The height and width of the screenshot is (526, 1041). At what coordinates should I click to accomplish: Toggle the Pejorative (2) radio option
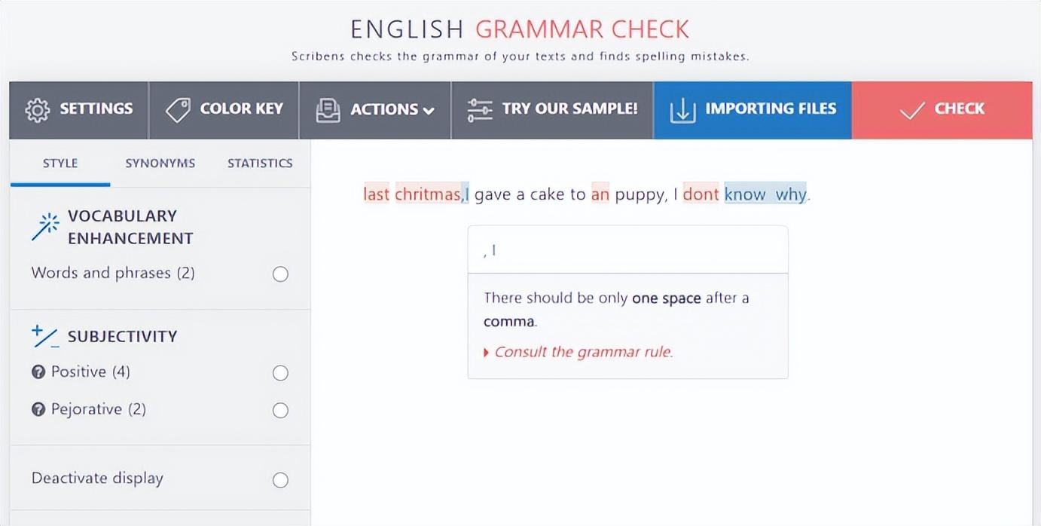coord(280,411)
